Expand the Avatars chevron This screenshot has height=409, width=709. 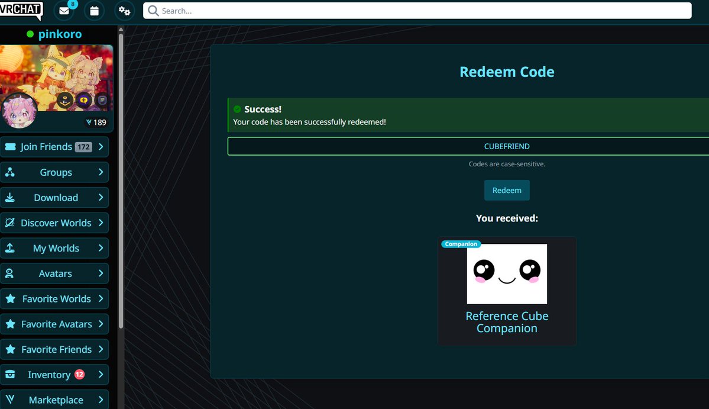101,273
